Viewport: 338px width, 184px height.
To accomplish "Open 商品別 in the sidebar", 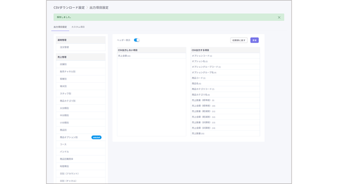I will pos(81,130).
